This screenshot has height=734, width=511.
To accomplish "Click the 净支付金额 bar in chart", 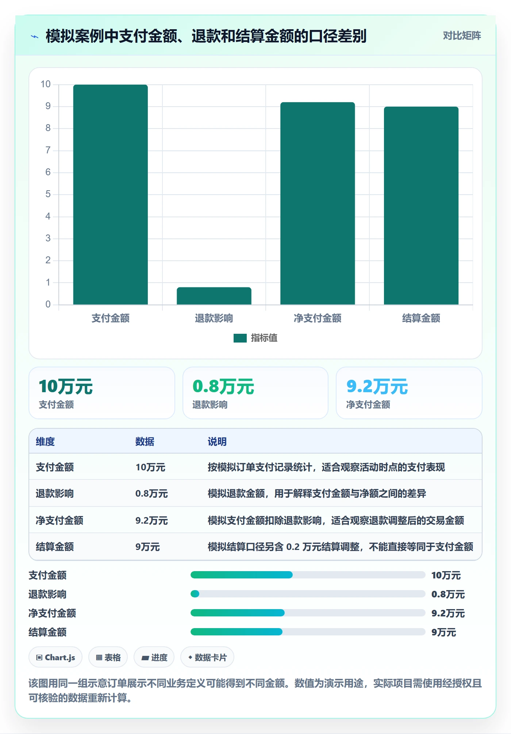I will [x=318, y=203].
